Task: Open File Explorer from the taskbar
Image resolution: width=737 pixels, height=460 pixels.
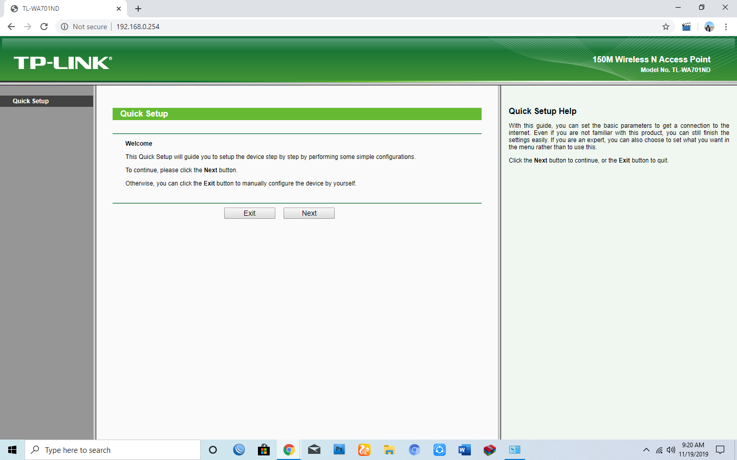Action: pyautogui.click(x=389, y=450)
